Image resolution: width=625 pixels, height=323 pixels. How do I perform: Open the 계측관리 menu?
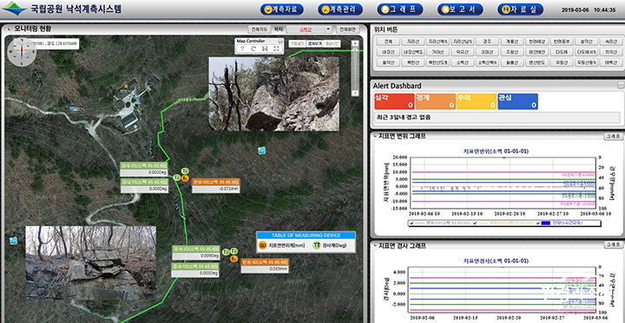(x=340, y=10)
